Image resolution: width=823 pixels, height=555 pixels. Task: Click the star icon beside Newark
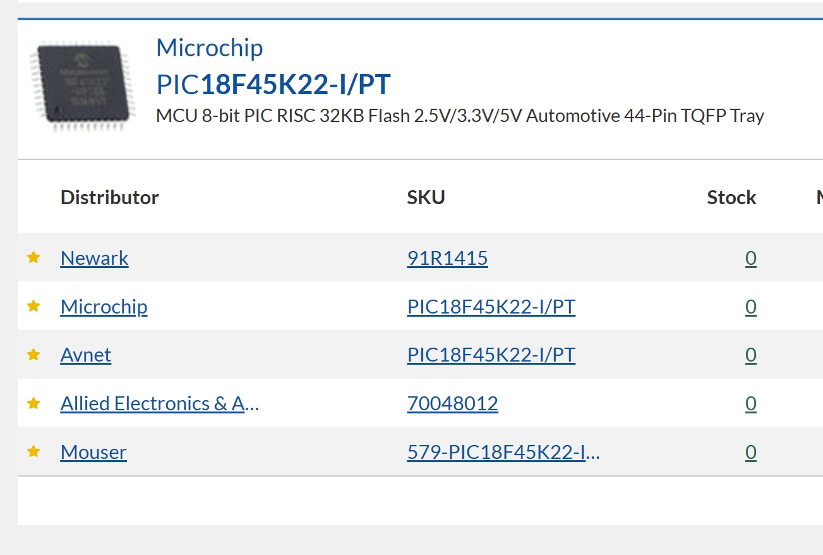coord(33,257)
